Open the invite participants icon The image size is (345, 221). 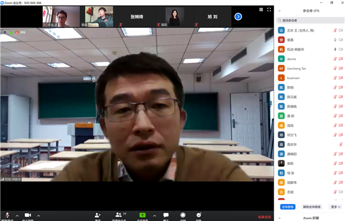[x=98, y=215]
